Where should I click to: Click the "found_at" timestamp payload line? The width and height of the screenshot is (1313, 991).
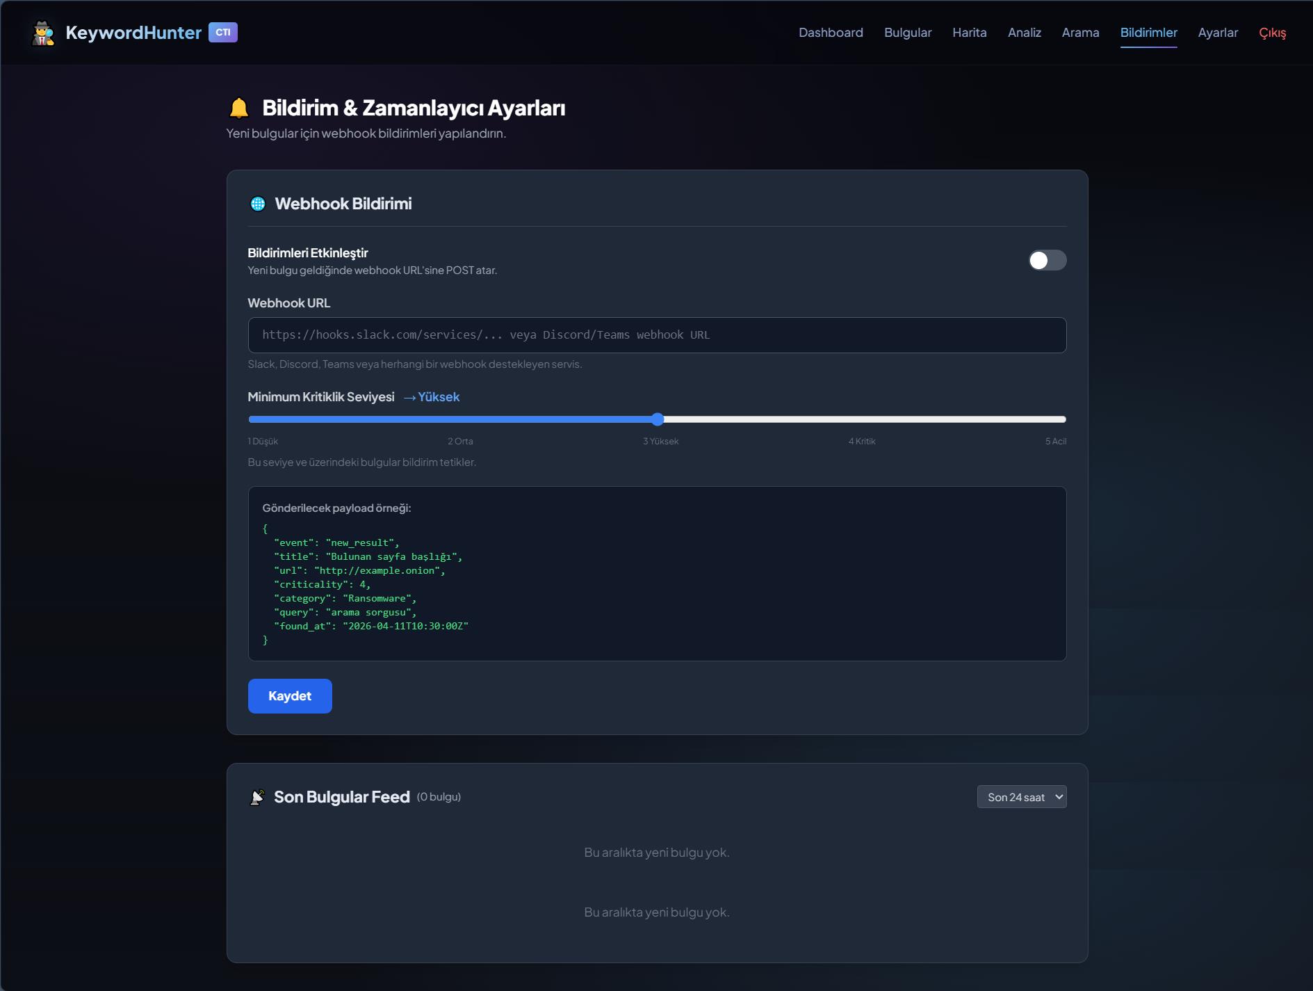[371, 627]
